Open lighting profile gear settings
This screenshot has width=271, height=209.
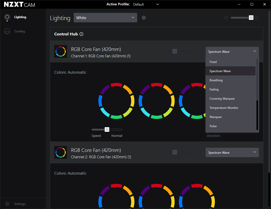(144, 18)
